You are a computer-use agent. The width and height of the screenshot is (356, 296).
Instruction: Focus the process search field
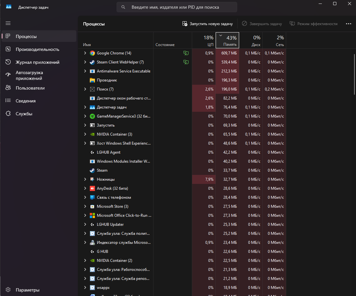tap(177, 7)
